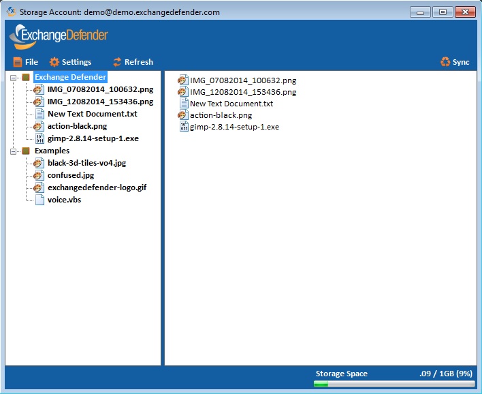Viewport: 482px width, 394px height.
Task: Click the Settings gear icon
Action: (x=54, y=62)
